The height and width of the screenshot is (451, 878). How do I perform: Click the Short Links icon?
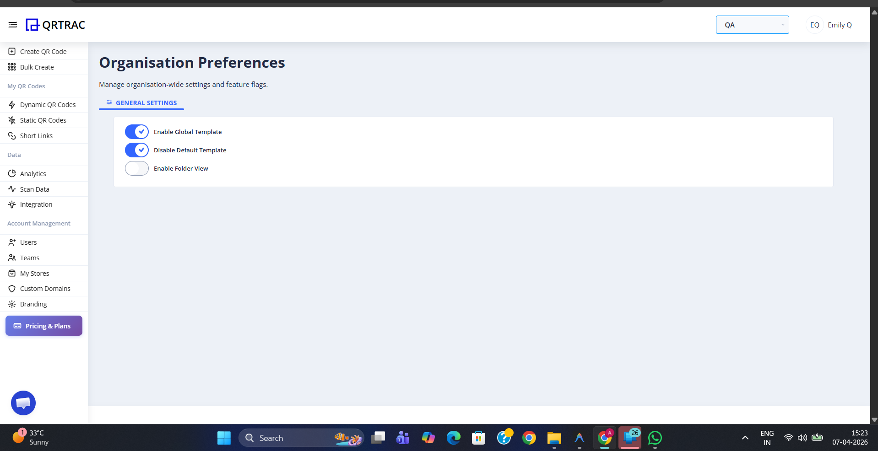[11, 135]
